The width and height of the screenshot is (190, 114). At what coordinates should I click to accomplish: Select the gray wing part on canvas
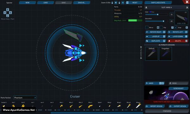point(73,35)
